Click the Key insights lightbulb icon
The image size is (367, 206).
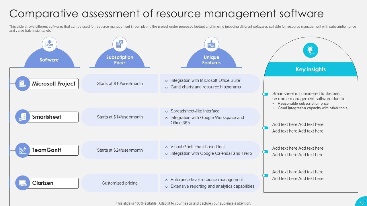point(311,50)
